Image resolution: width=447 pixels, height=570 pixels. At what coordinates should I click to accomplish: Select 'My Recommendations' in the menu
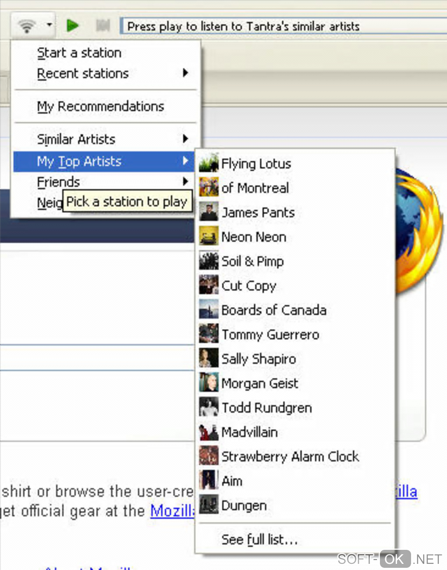100,106
